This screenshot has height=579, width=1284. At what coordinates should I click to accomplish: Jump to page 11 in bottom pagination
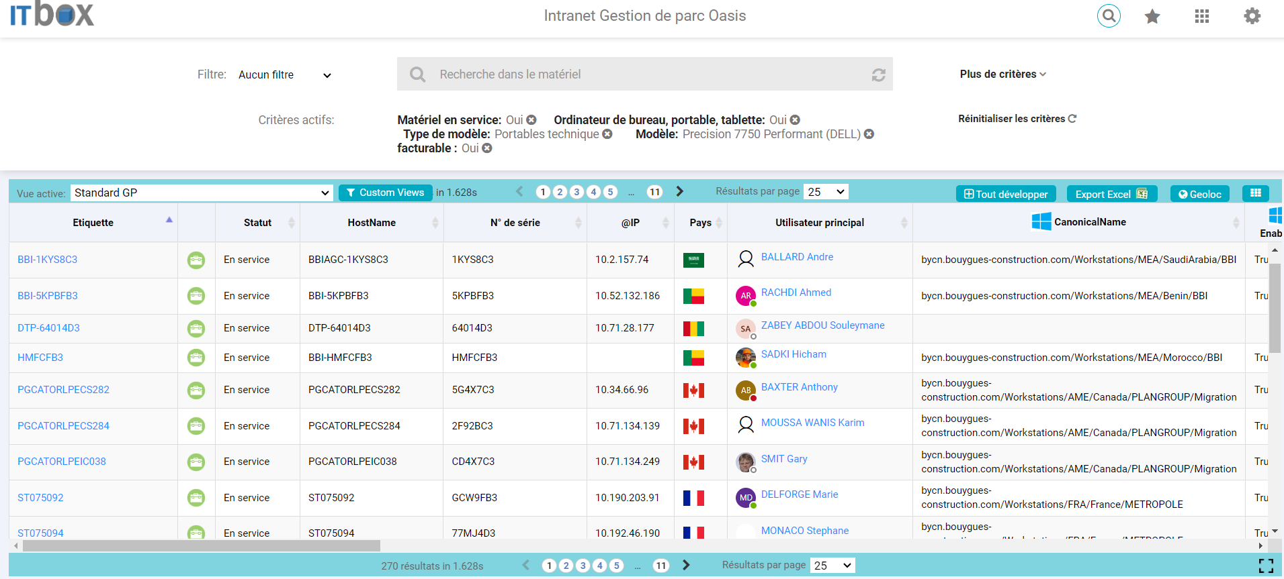661,566
